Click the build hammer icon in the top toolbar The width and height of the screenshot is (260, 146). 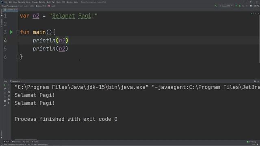(216, 6)
